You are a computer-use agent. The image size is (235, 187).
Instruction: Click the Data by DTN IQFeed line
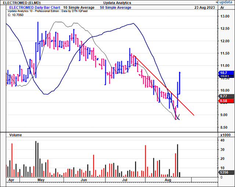coord(47,11)
